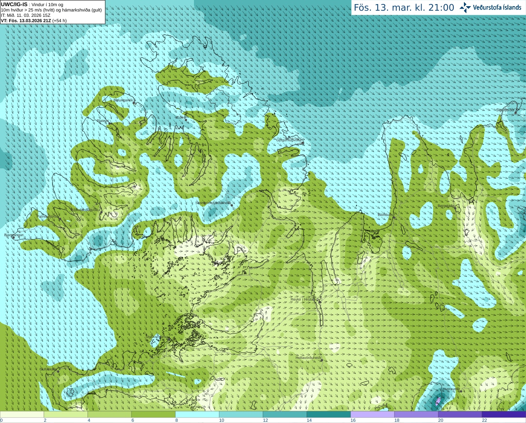Screen dimensions: 526x423
Task: Click the Stykkishólmur station label
Action: 157,336
